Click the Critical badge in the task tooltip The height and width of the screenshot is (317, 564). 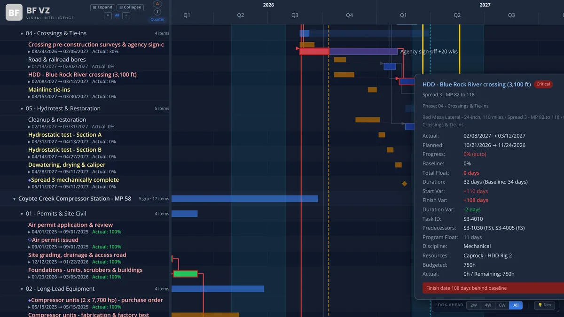point(543,85)
